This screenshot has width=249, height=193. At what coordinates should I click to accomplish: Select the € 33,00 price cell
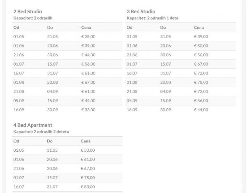(88, 110)
